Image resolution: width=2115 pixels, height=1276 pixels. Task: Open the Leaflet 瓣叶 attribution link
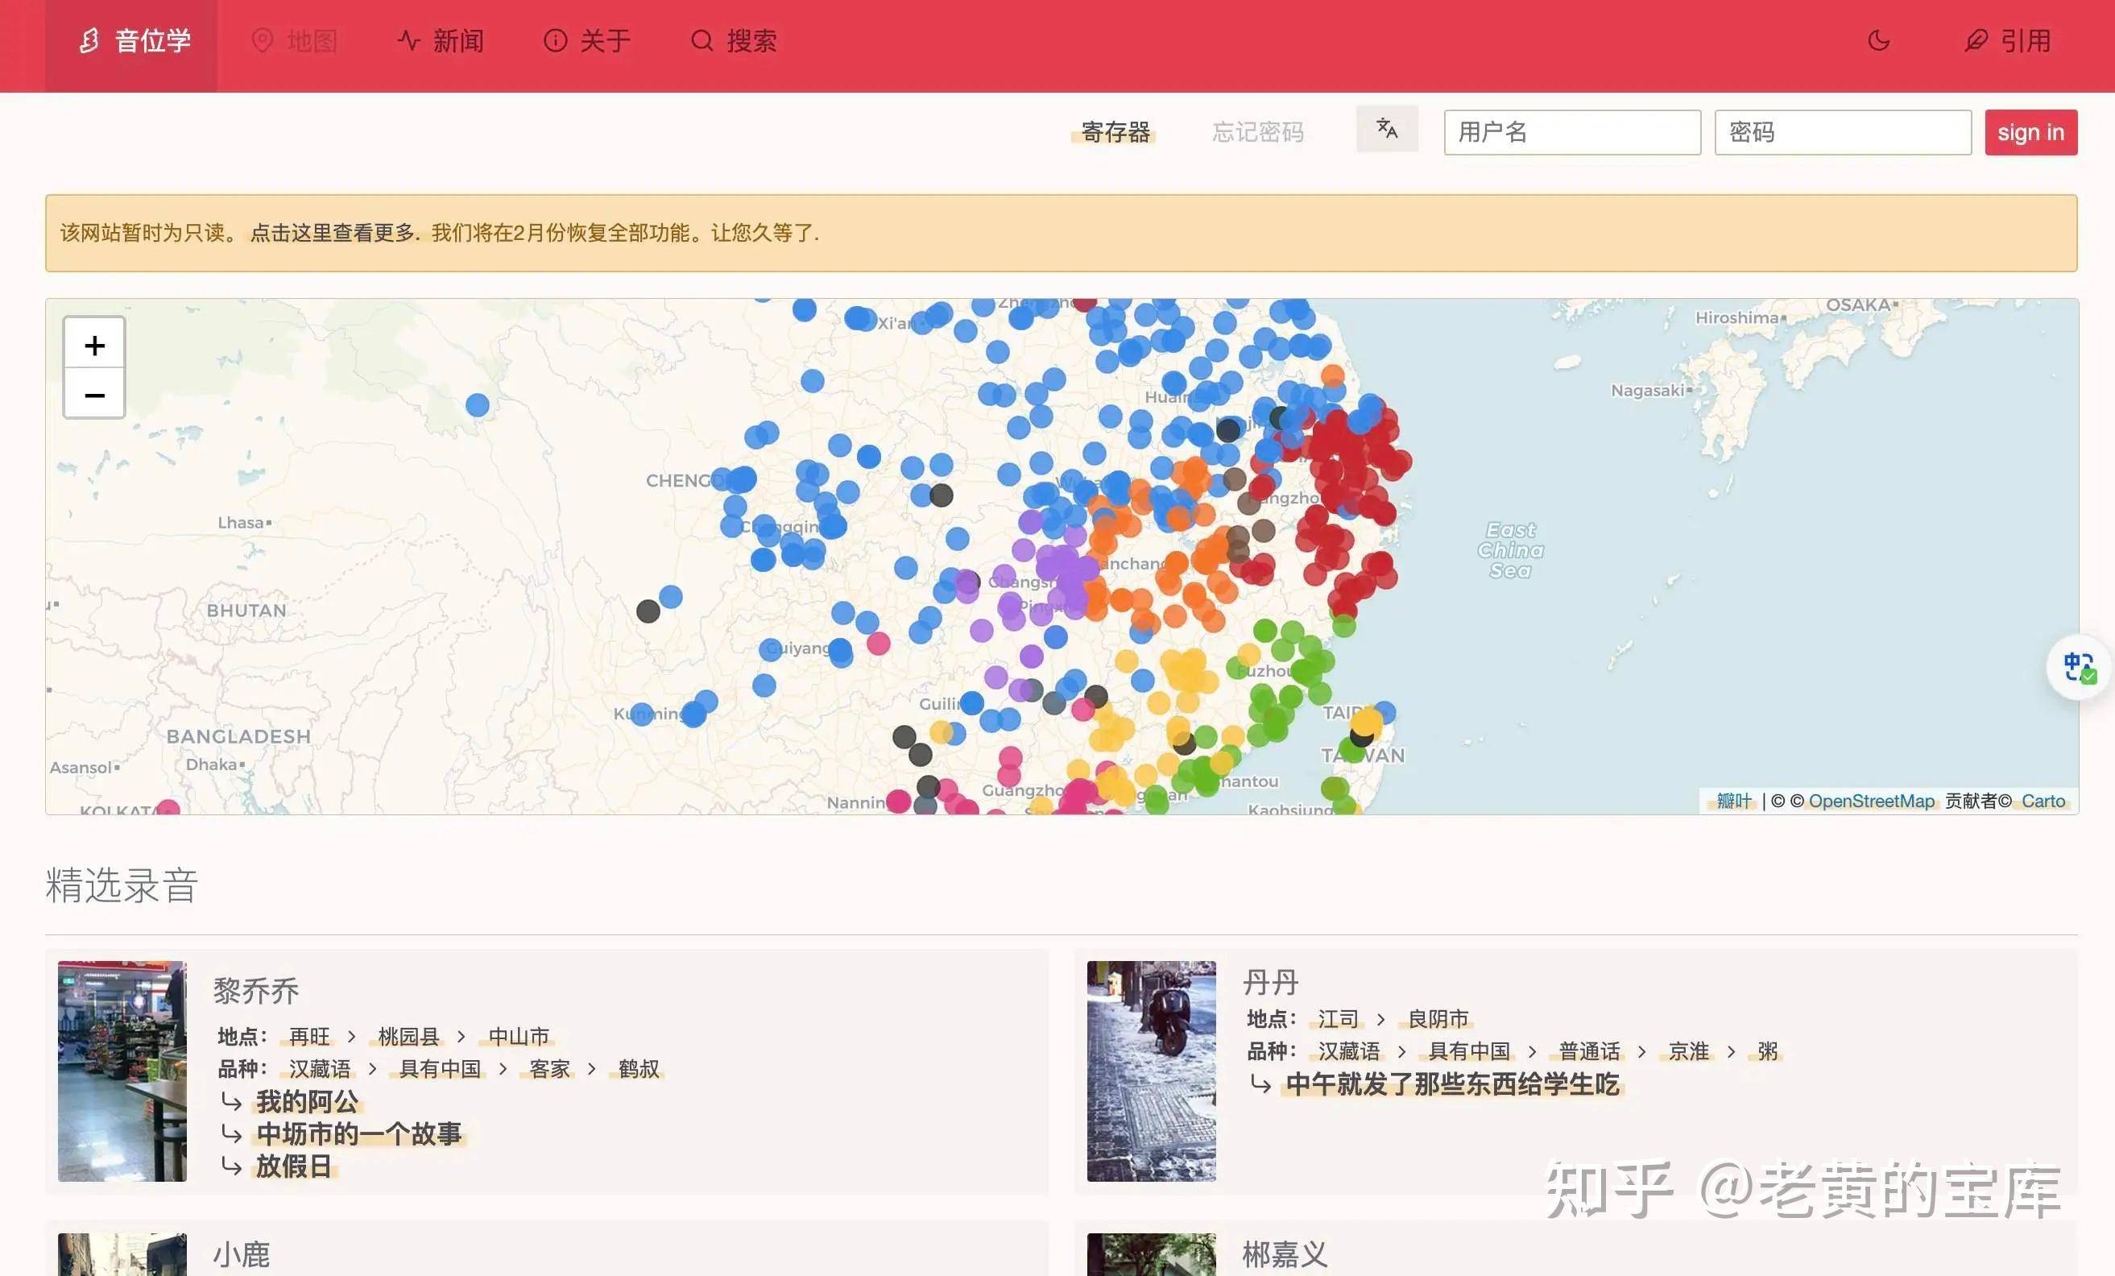1733,802
